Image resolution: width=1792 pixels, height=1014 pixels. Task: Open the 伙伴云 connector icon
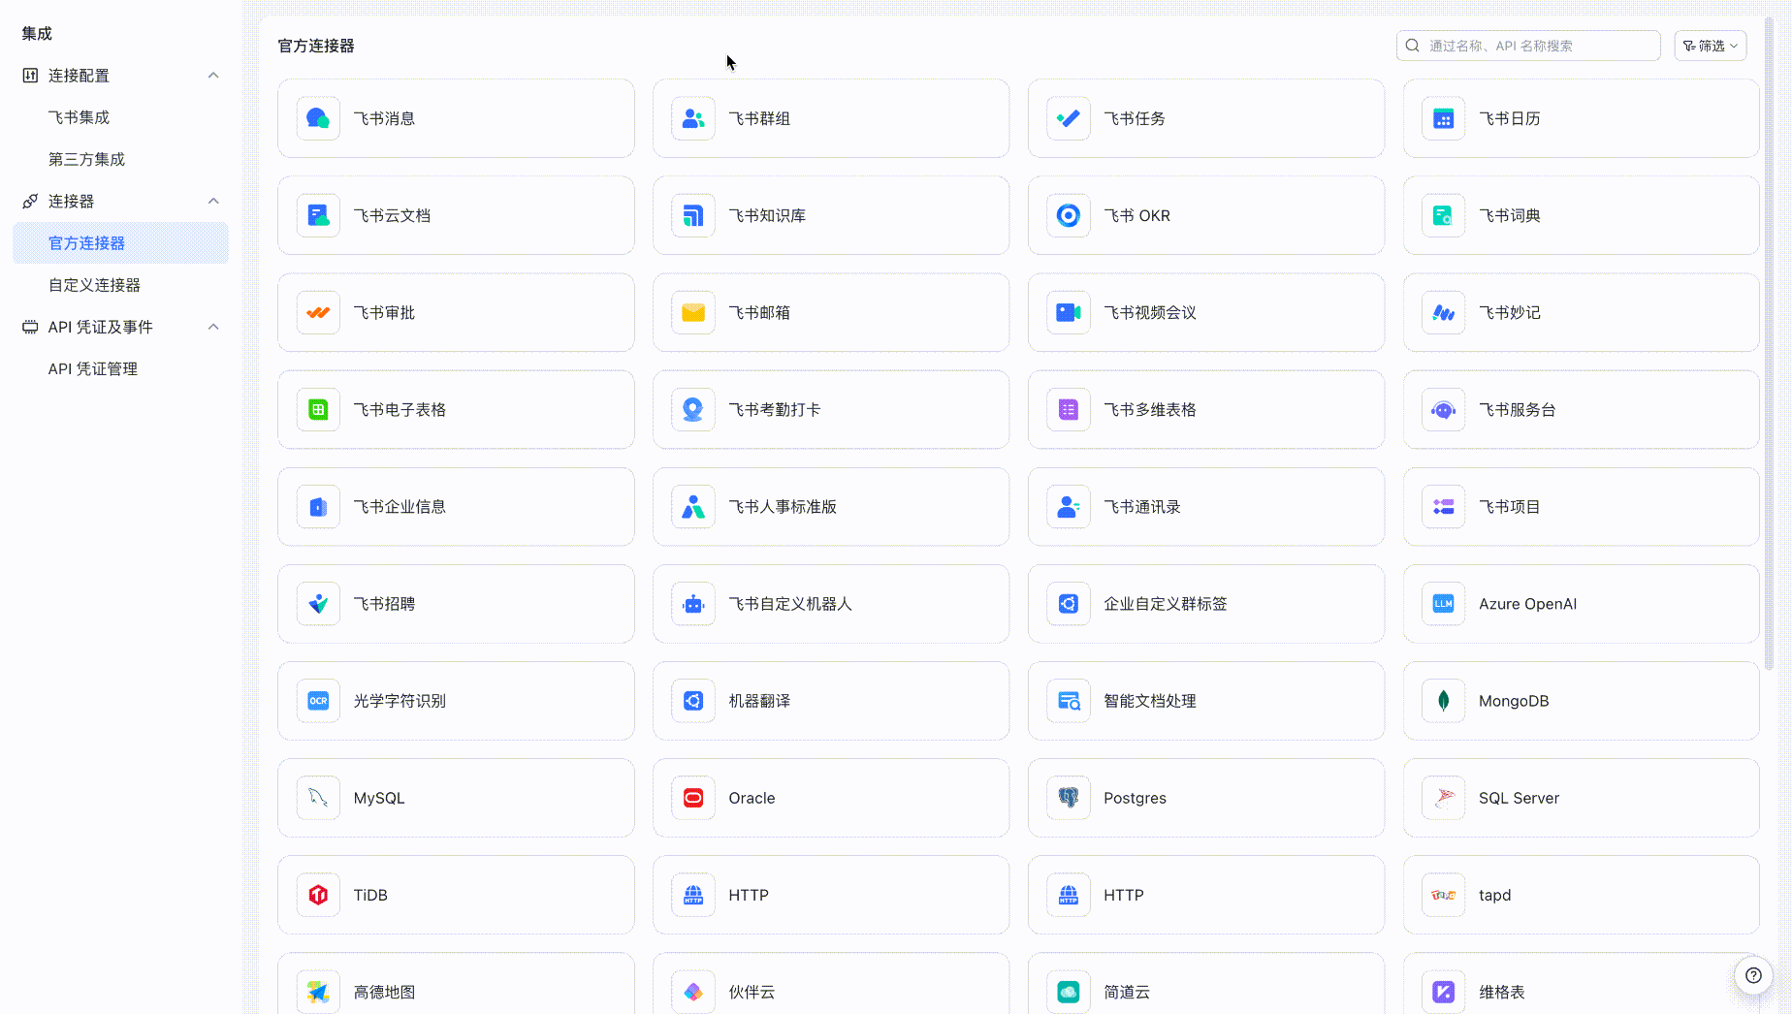click(693, 991)
